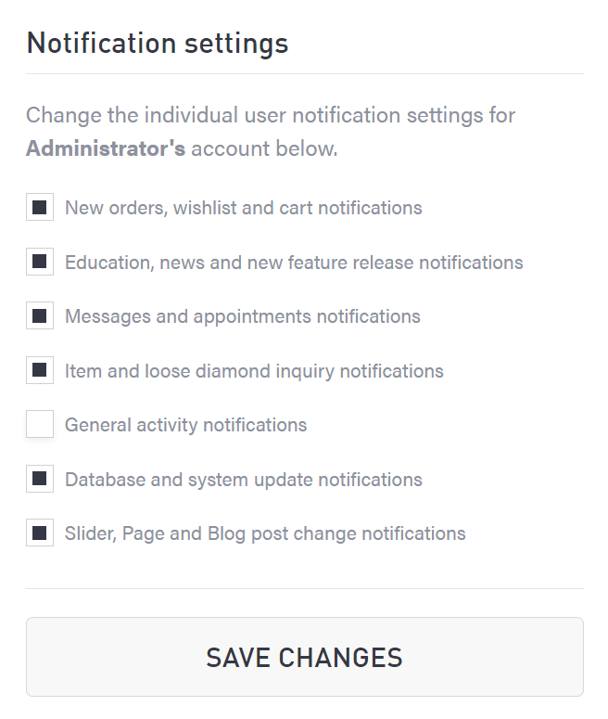Image resolution: width=608 pixels, height=719 pixels.
Task: Click the 'Database and system update notifications' label text
Action: [x=243, y=480]
